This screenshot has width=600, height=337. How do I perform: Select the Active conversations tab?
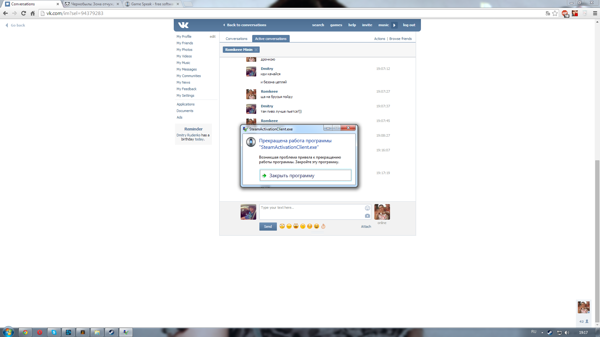click(x=271, y=39)
